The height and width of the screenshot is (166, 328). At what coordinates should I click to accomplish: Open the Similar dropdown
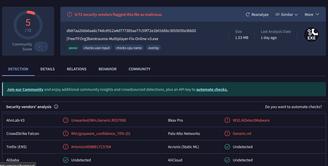point(286,14)
